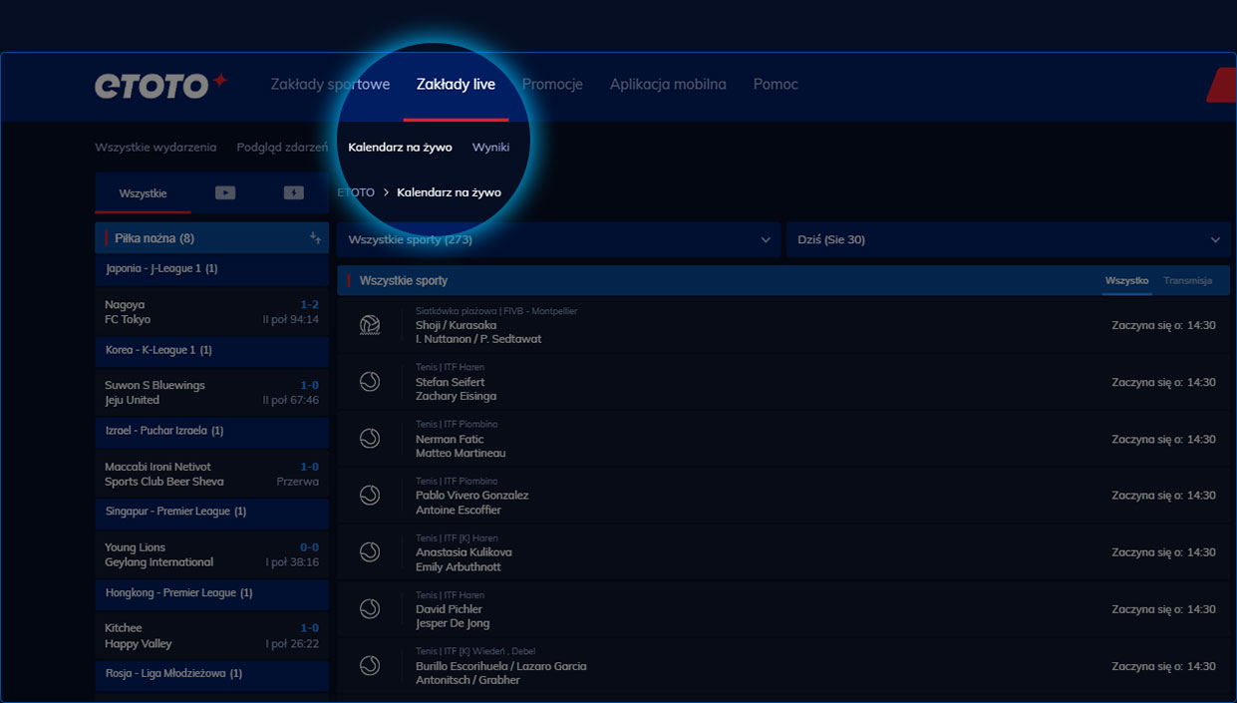Click beach volleyball icon for Shoji / Kurasaka

click(x=370, y=325)
